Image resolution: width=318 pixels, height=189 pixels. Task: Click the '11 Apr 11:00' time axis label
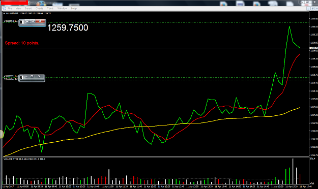click(x=107, y=186)
